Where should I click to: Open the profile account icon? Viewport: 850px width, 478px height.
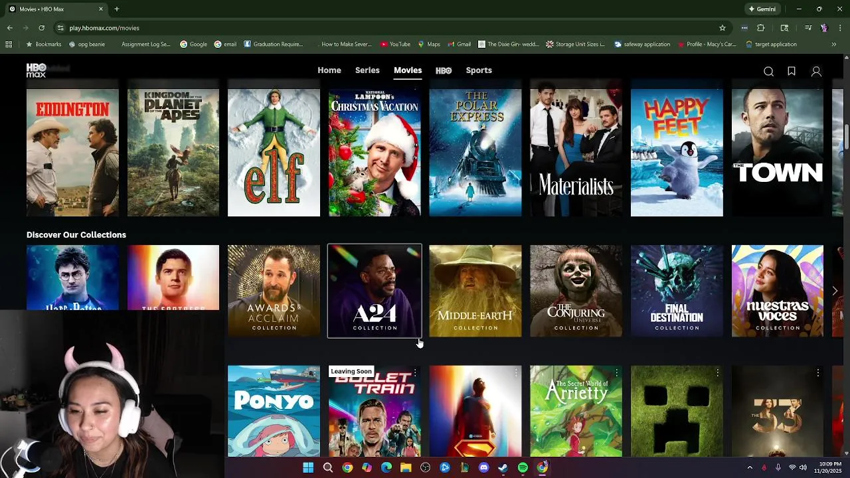point(816,71)
